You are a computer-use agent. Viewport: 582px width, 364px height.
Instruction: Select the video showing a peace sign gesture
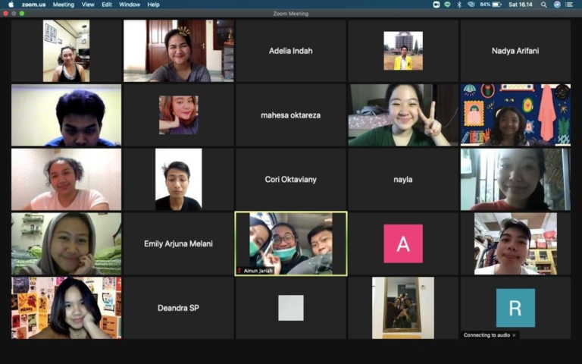[403, 115]
